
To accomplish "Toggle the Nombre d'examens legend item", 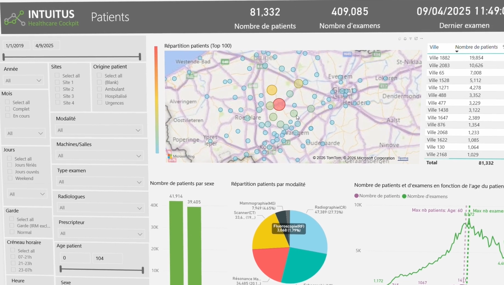I will (x=425, y=196).
